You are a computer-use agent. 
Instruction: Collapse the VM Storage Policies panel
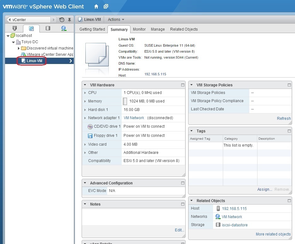click(x=192, y=85)
